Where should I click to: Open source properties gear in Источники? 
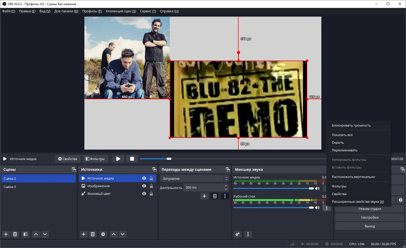click(103, 234)
